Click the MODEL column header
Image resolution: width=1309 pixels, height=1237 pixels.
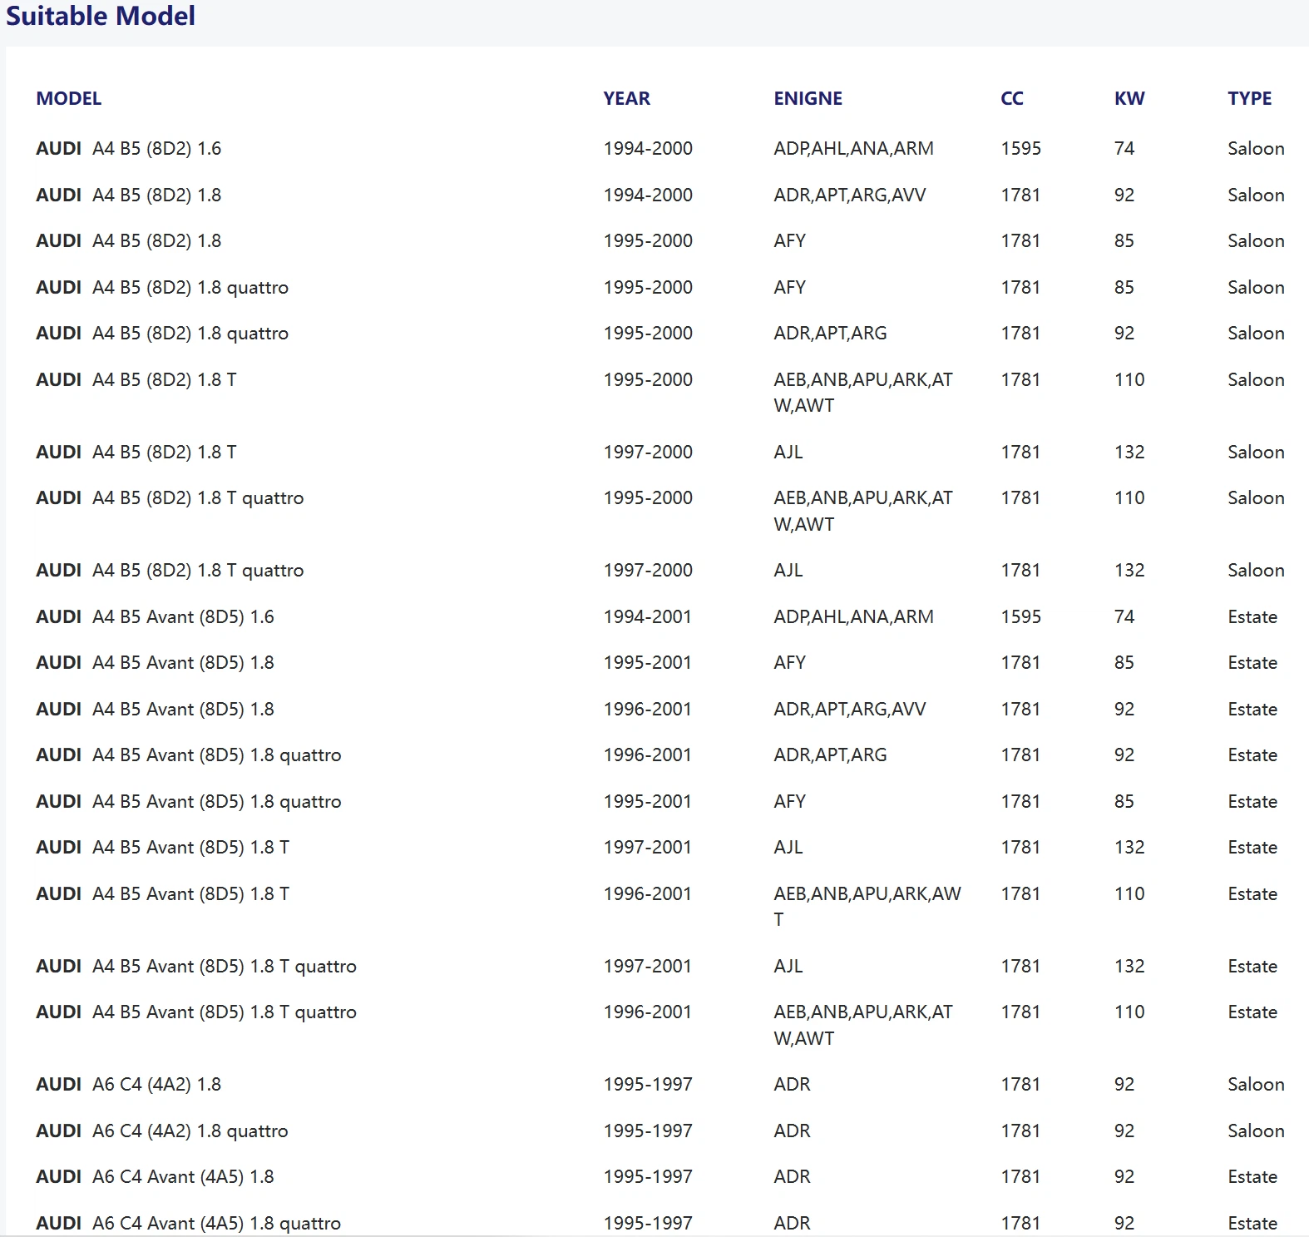pos(69,98)
